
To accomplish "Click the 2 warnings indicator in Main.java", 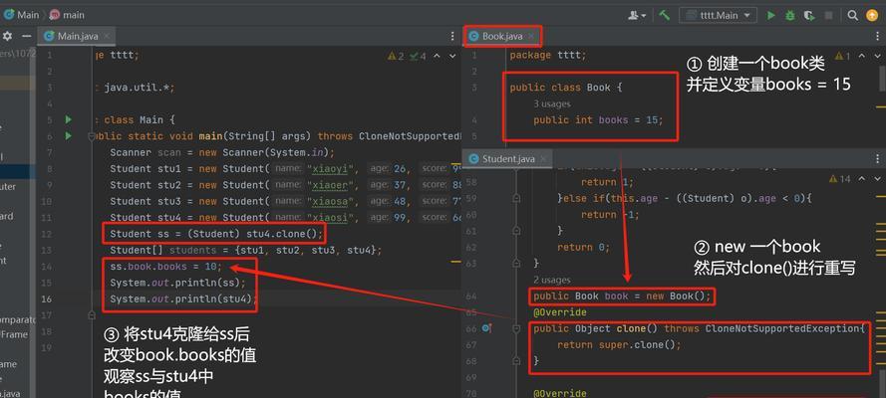I will (x=396, y=56).
